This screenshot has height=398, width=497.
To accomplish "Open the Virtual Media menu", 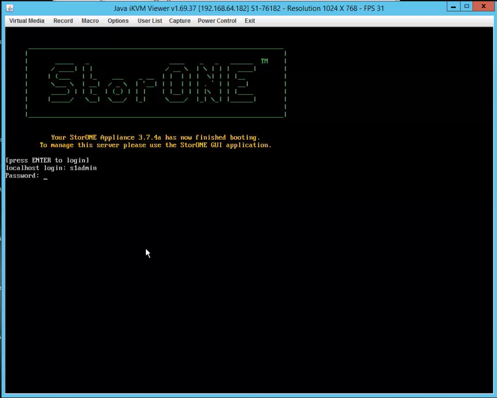I will coord(26,21).
